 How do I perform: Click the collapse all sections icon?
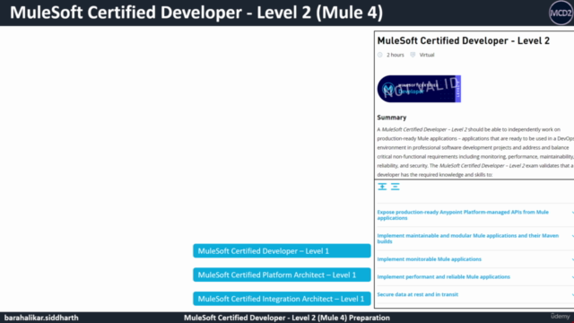click(395, 187)
